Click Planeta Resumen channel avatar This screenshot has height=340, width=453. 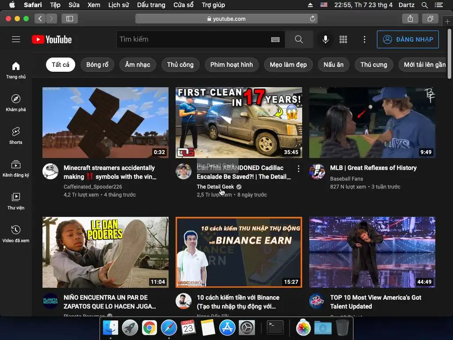[x=50, y=301]
